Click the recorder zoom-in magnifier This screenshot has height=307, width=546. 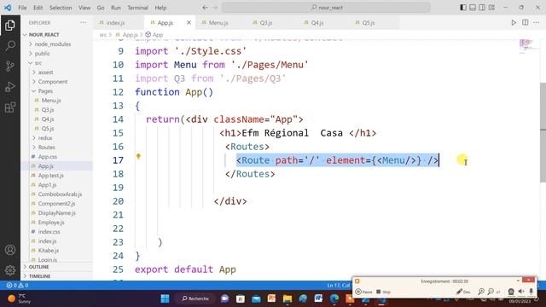tap(481, 292)
